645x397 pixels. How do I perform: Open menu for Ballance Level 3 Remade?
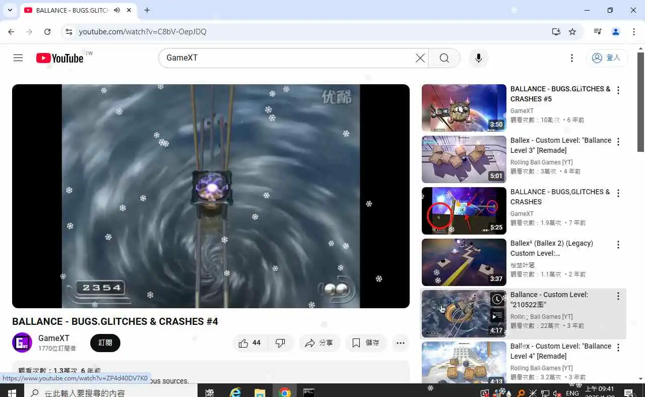coord(618,142)
